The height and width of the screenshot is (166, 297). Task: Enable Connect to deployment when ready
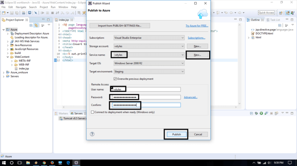click(92, 112)
